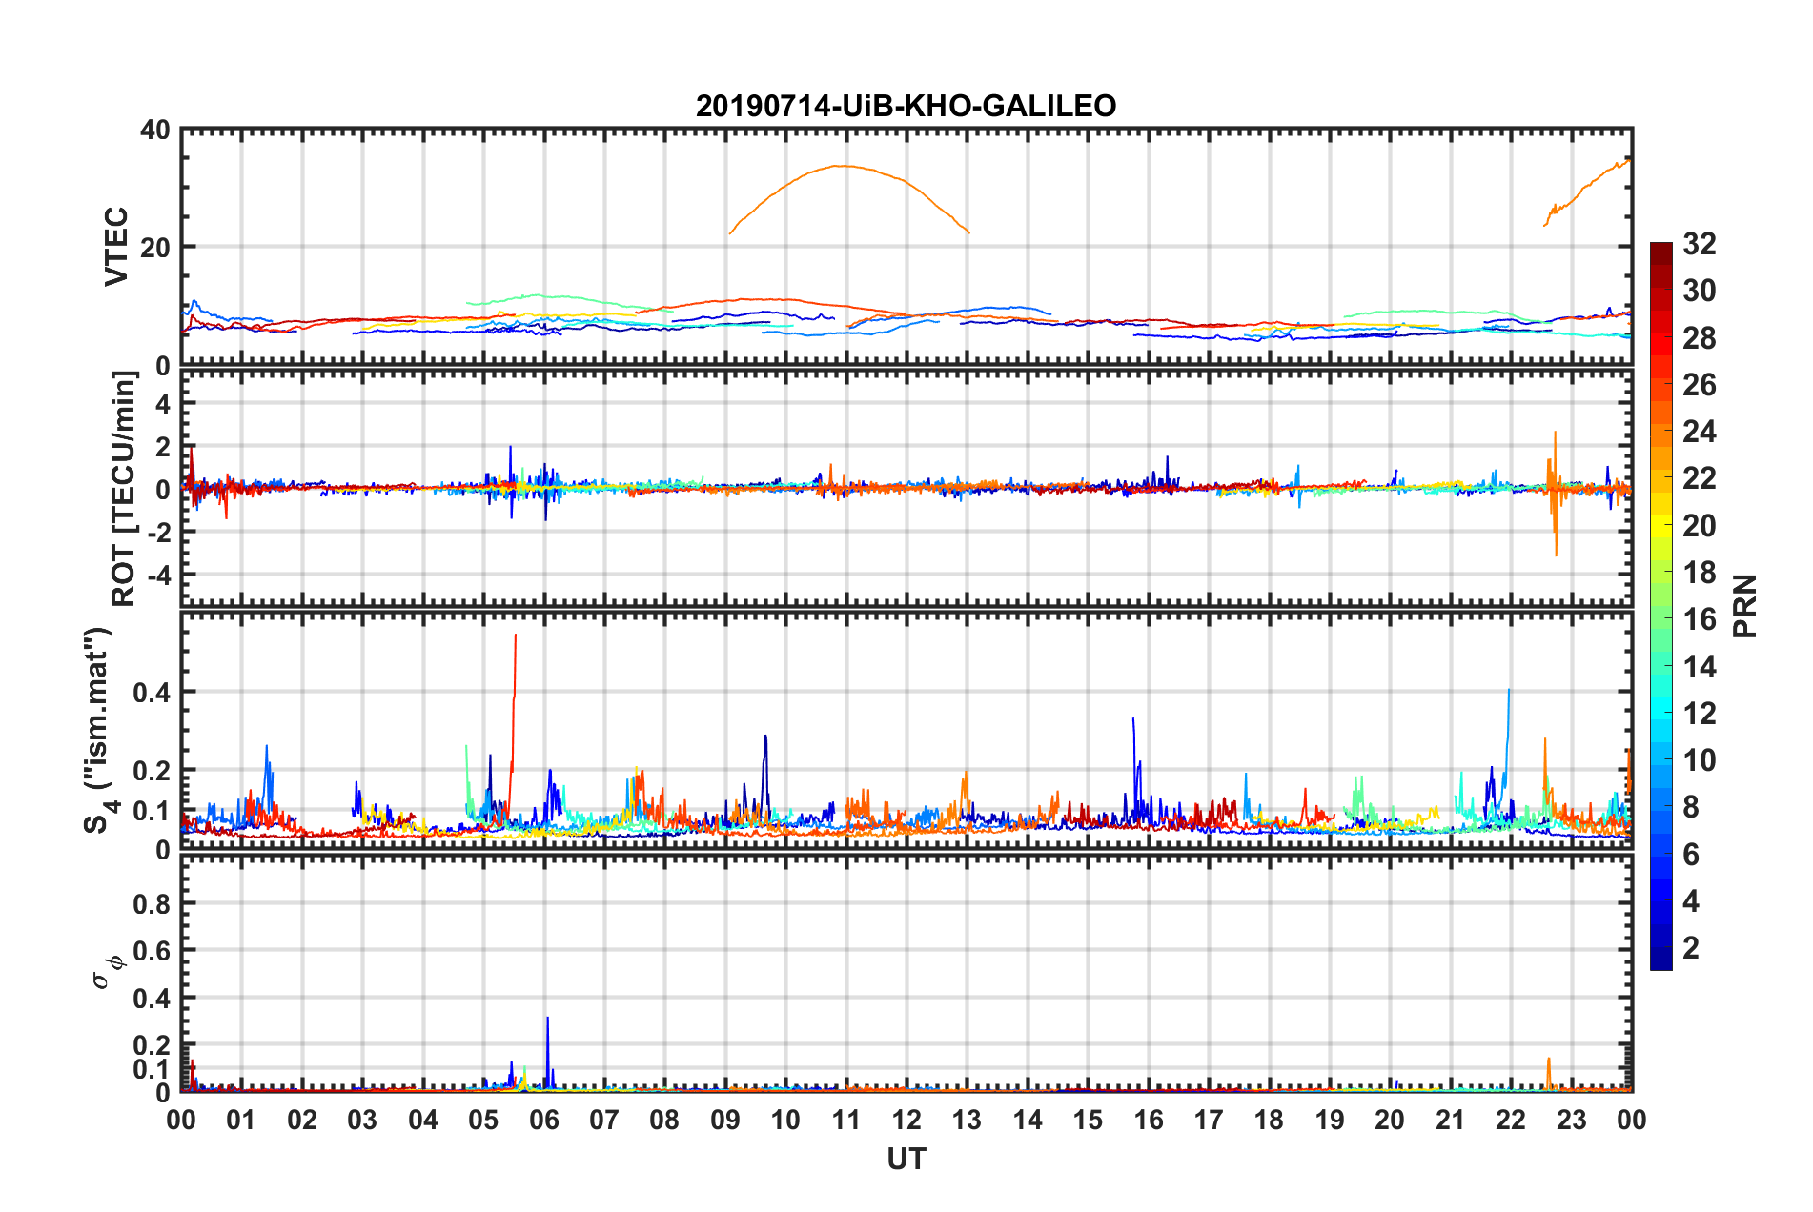Click the x-axis tick label 13

[x=968, y=1120]
